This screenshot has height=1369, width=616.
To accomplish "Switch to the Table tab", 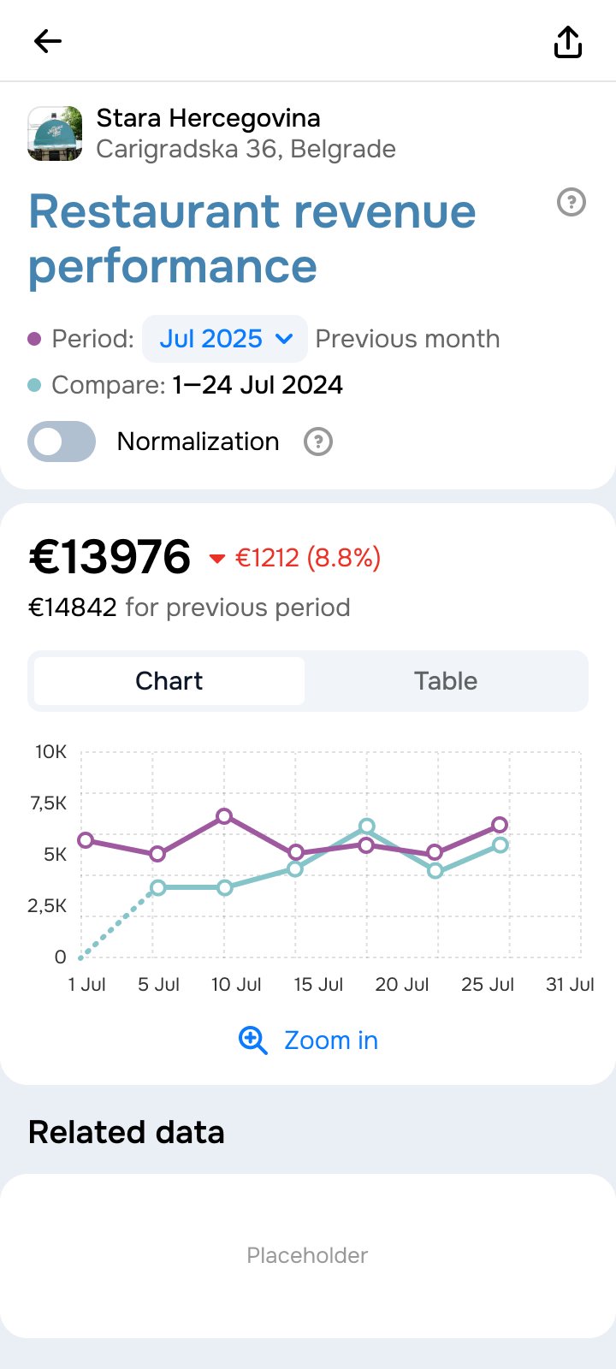I will pyautogui.click(x=446, y=681).
